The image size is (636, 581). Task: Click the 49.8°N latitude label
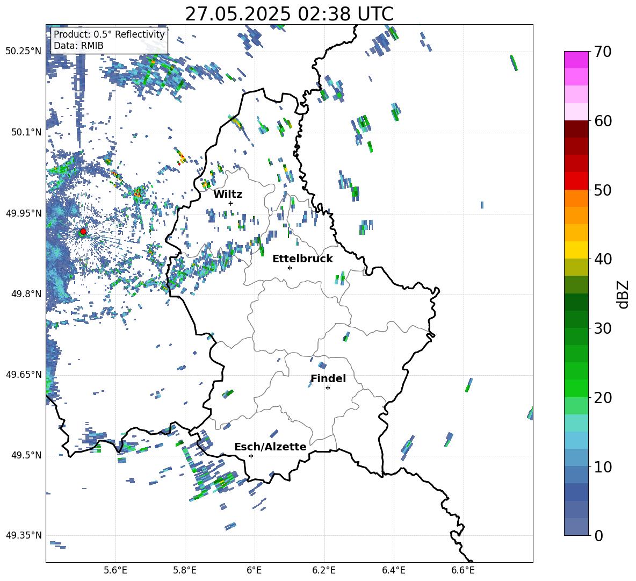pos(26,294)
